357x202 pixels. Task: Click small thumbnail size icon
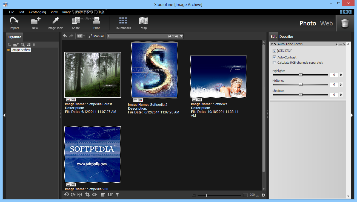click(194, 195)
